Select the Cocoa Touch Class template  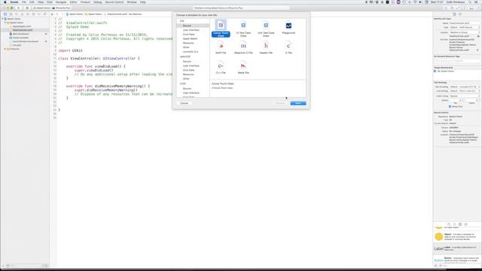pyautogui.click(x=221, y=29)
